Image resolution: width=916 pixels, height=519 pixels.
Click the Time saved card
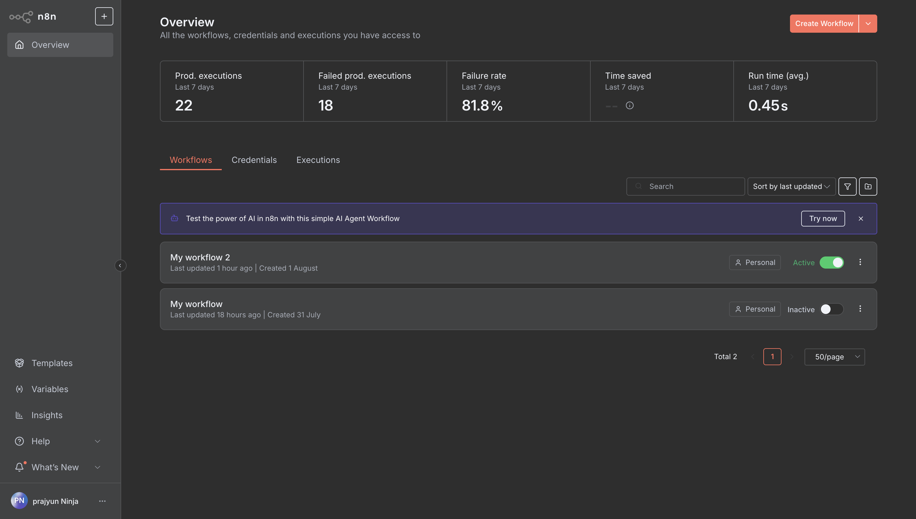662,91
